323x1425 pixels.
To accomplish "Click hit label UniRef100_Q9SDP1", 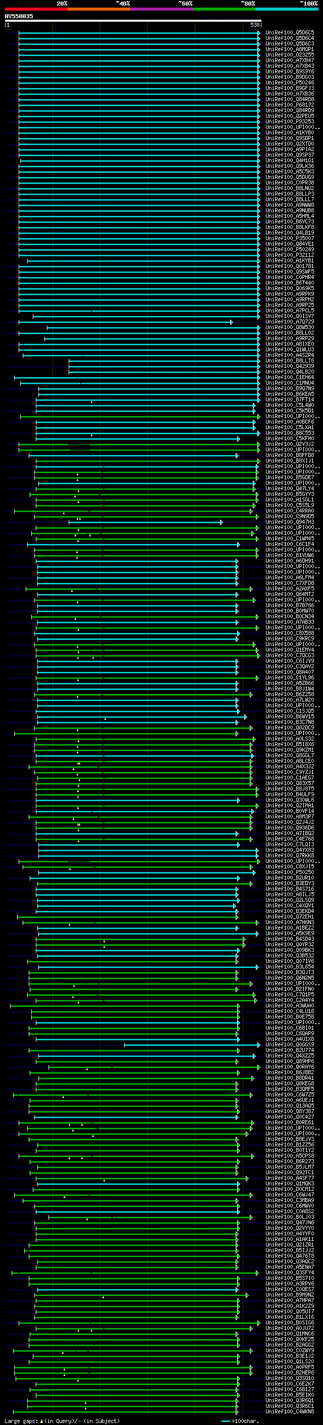I will [290, 139].
